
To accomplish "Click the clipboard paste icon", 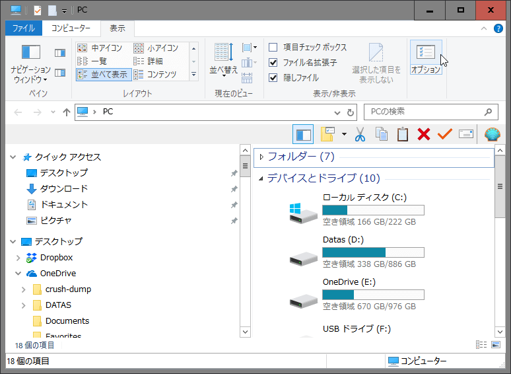I will 403,135.
